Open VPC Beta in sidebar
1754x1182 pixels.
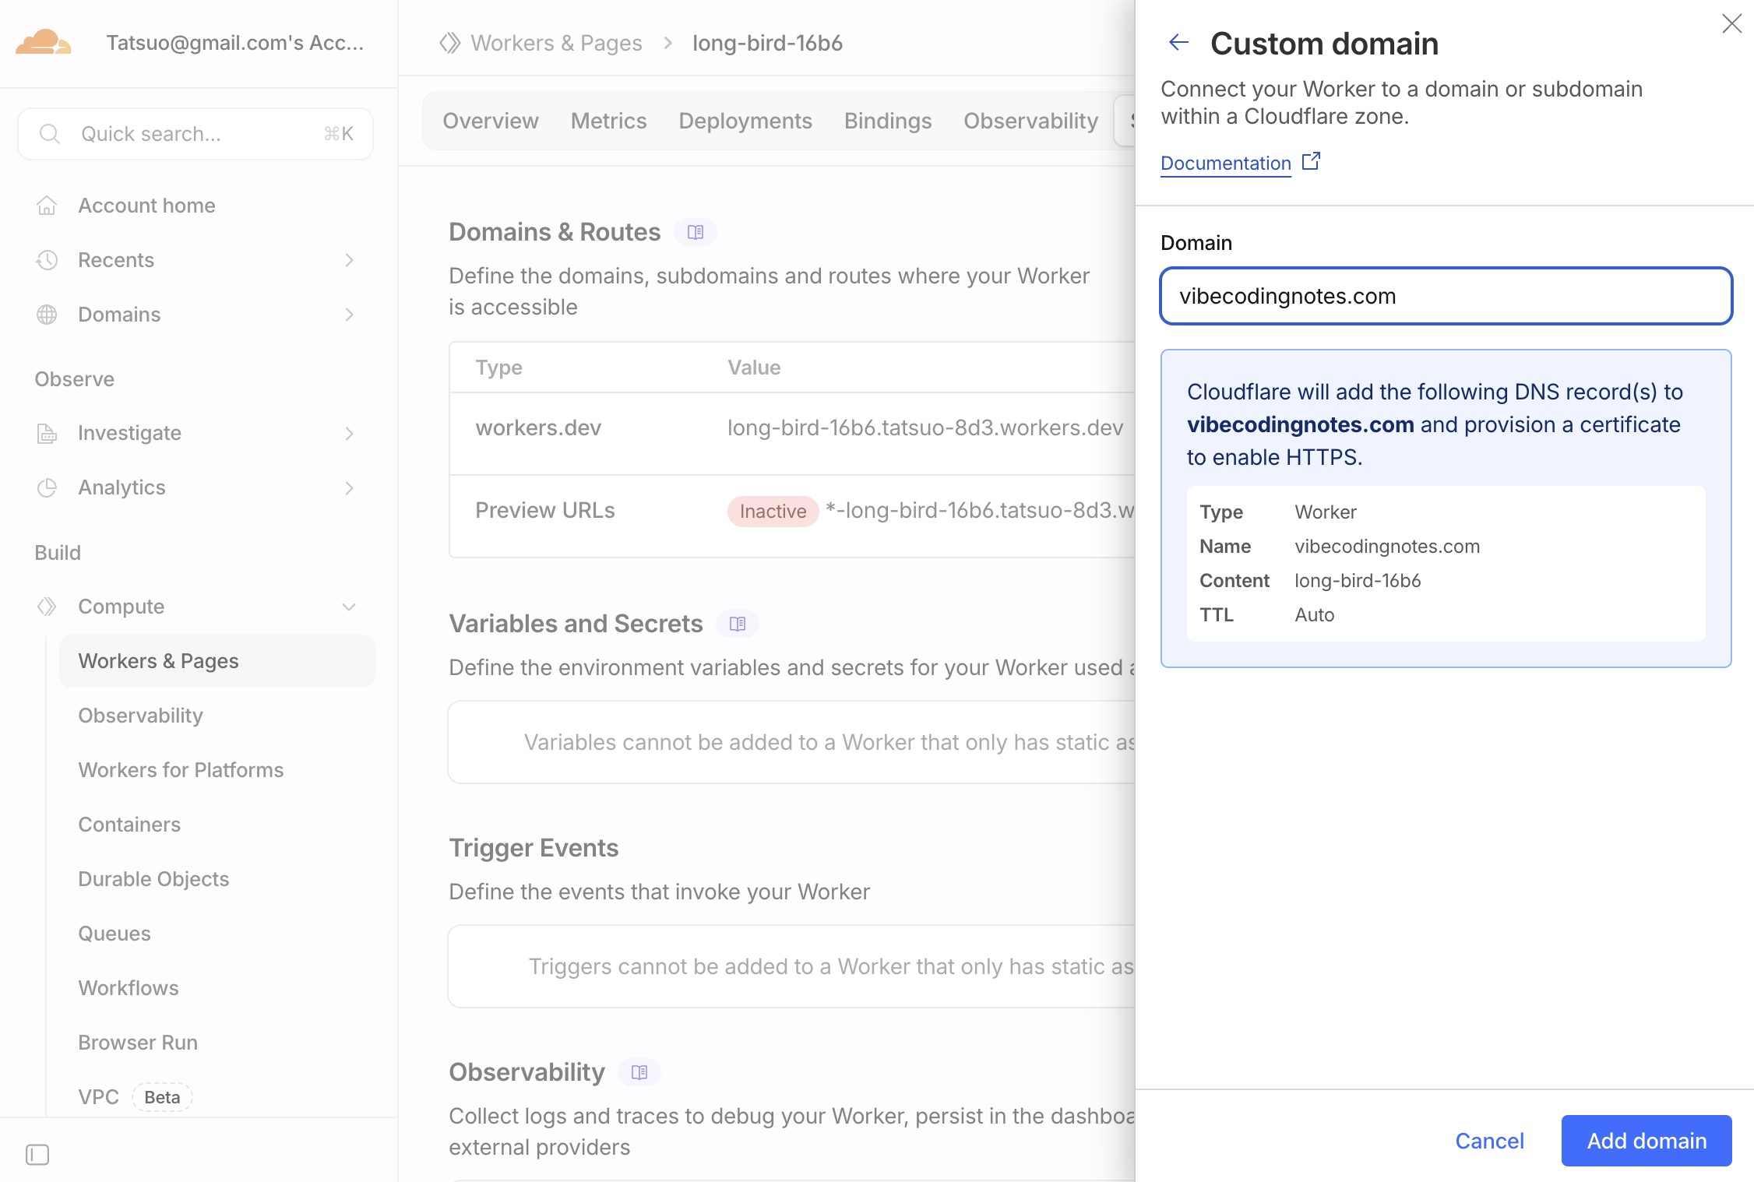tap(135, 1097)
